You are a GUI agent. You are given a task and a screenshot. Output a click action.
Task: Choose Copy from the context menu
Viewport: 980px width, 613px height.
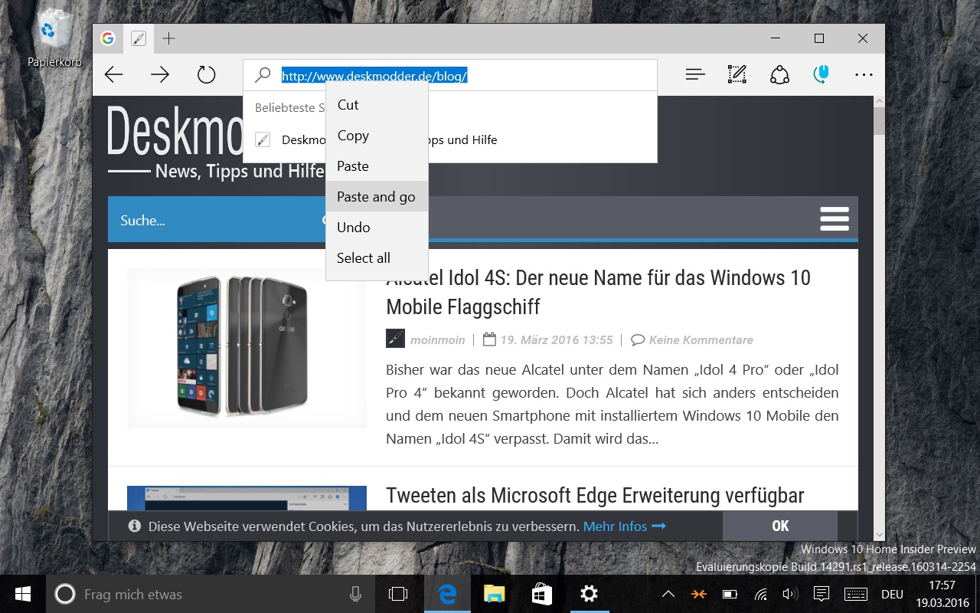point(377,136)
